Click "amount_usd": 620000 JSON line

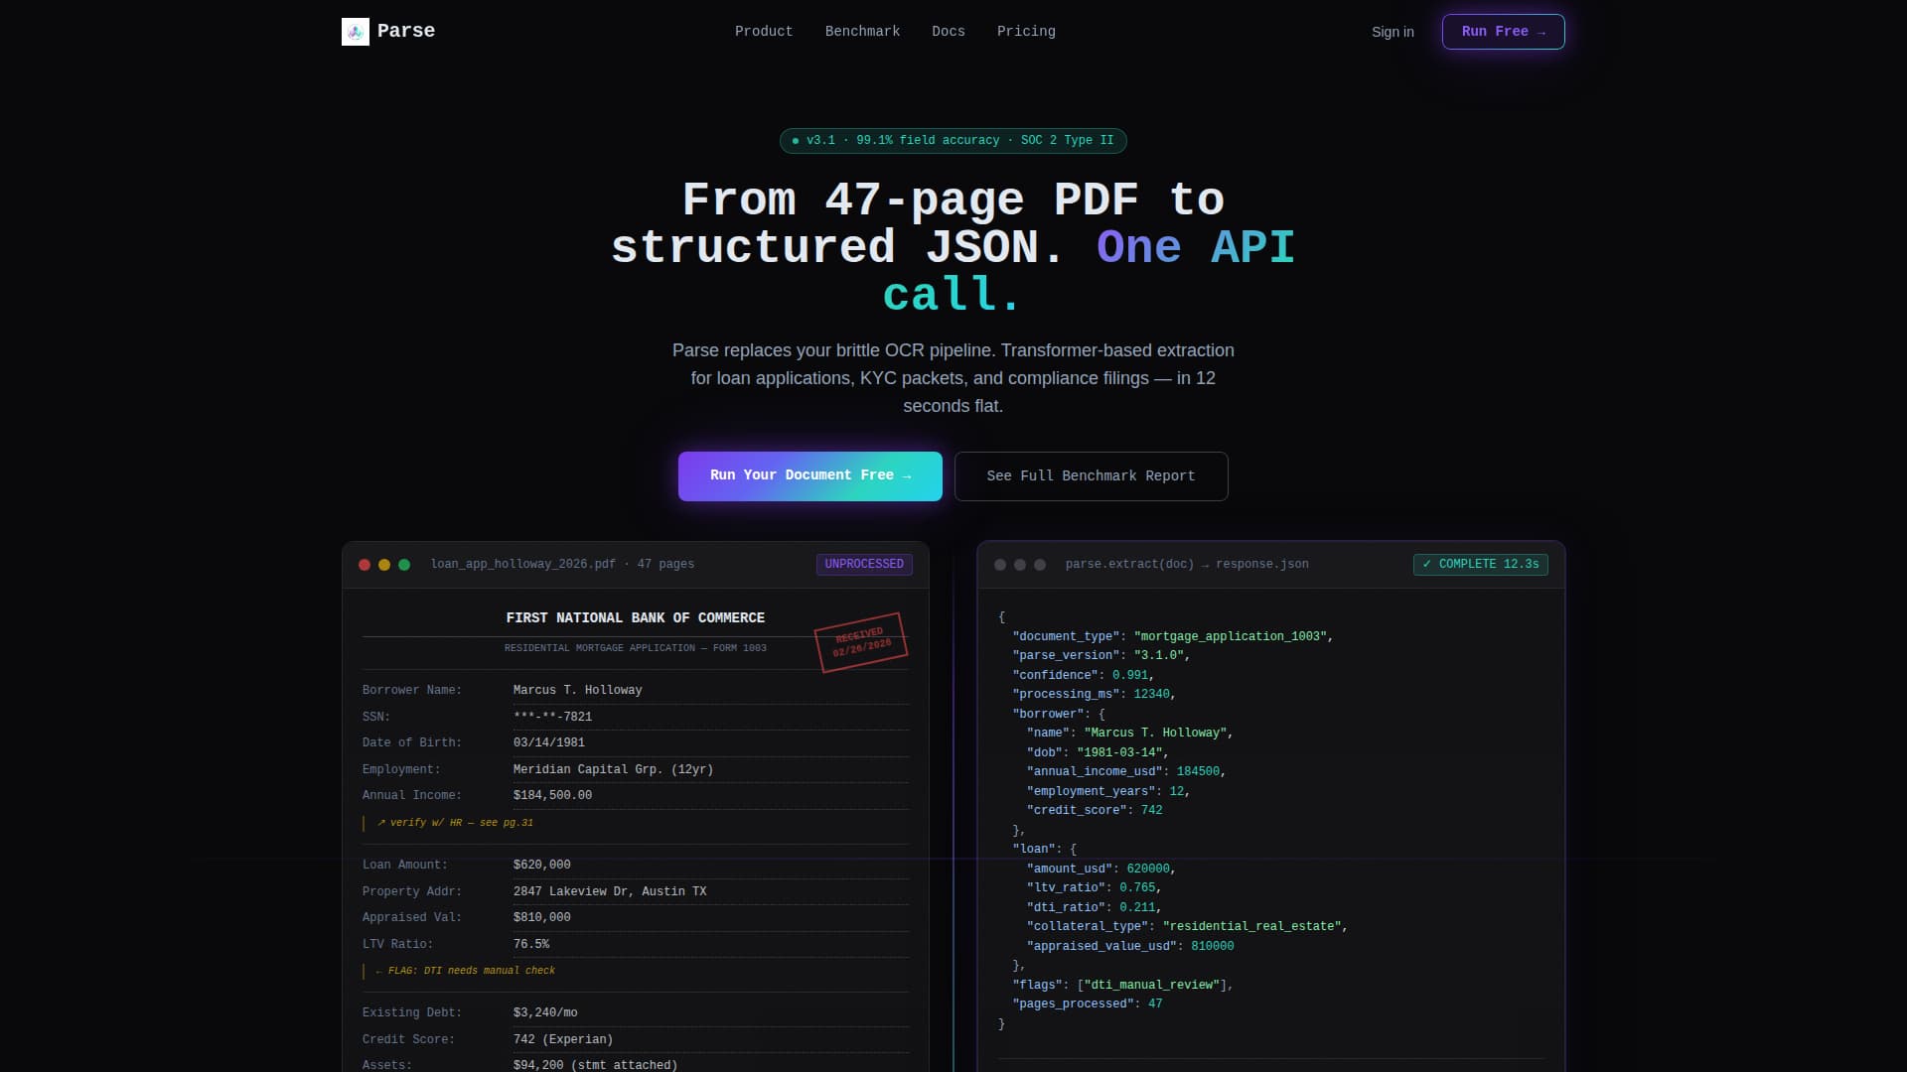tap(1101, 870)
